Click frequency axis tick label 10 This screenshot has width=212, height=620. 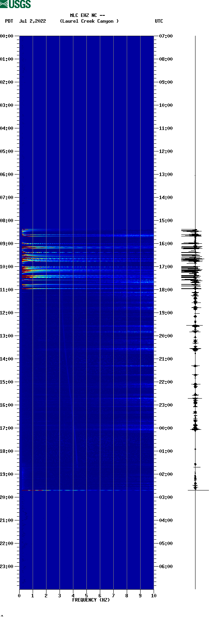pyautogui.click(x=154, y=596)
